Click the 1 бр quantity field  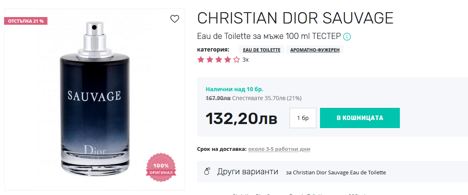pos(303,118)
